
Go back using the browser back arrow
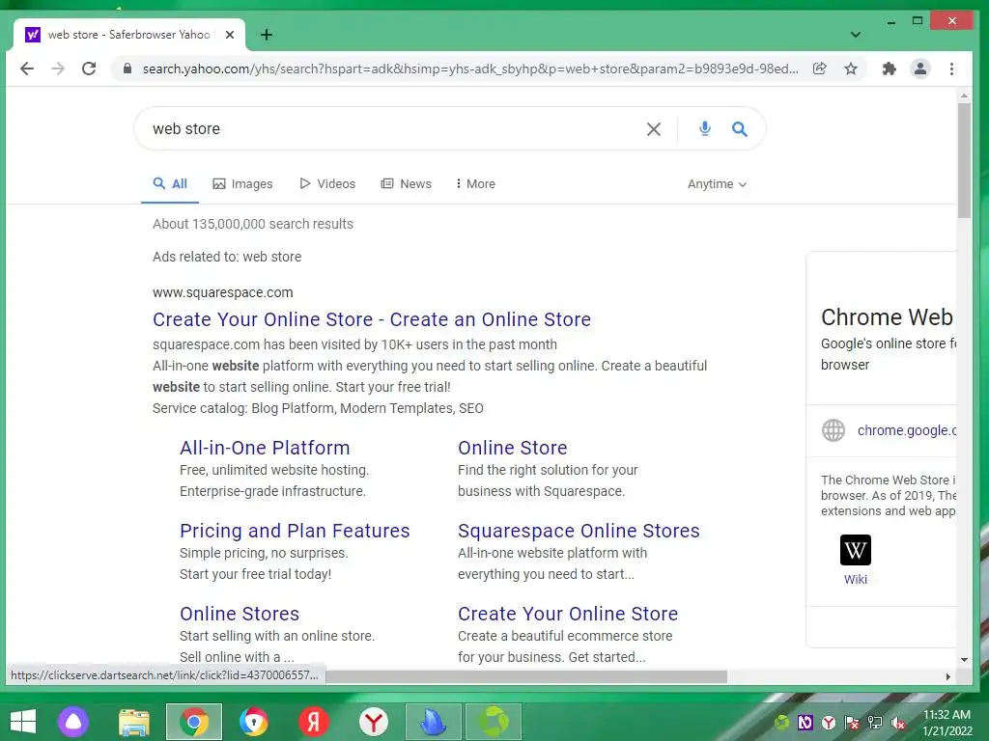(x=26, y=69)
